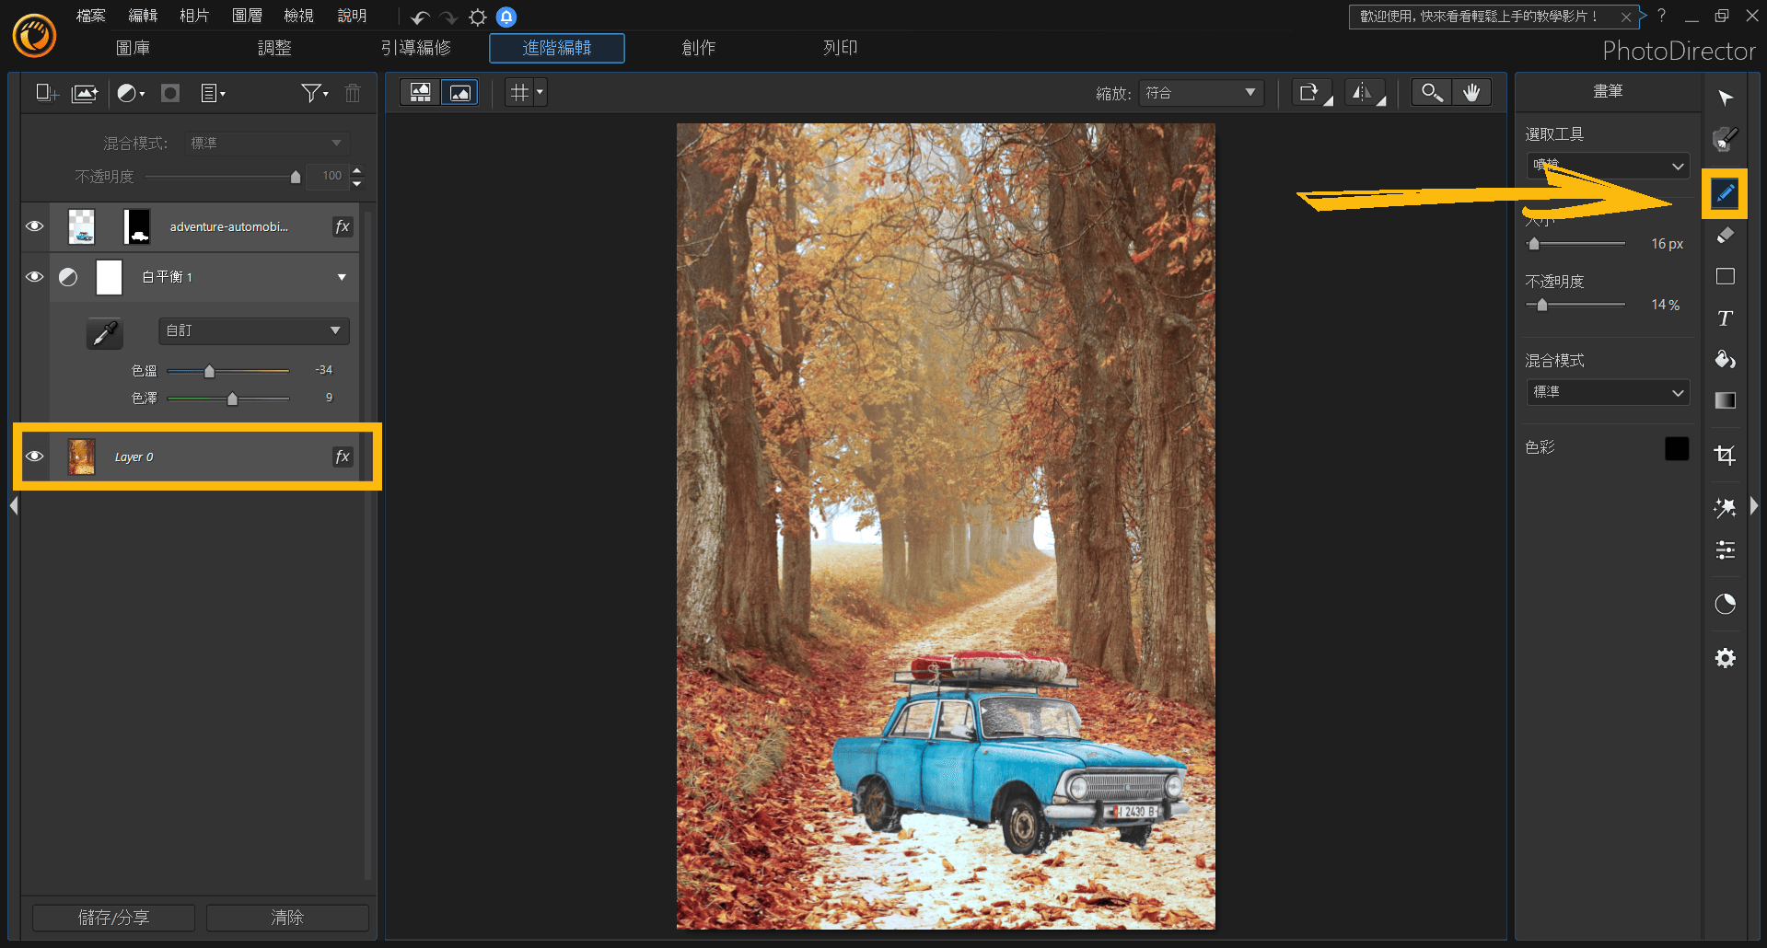This screenshot has height=948, width=1767.
Task: Open fx effects for Layer 0
Action: pos(343,457)
